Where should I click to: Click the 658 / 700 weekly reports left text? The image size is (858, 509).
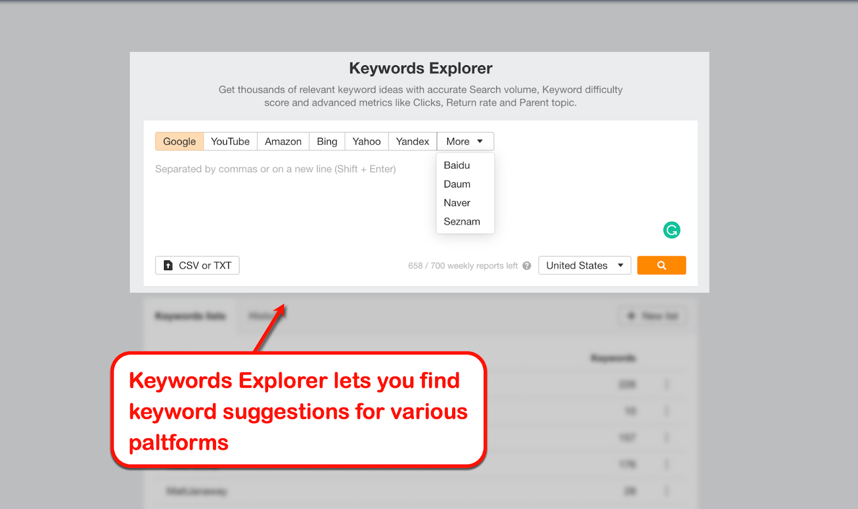pyautogui.click(x=463, y=266)
